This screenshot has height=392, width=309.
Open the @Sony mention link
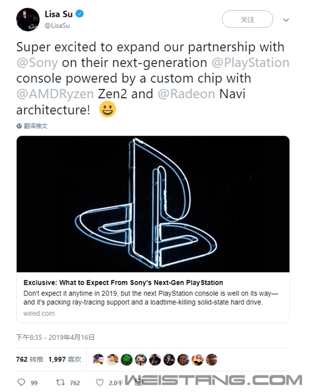point(37,62)
